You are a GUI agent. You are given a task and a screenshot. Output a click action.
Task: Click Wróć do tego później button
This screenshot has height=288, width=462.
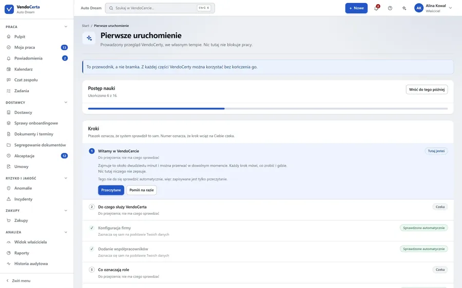point(427,90)
